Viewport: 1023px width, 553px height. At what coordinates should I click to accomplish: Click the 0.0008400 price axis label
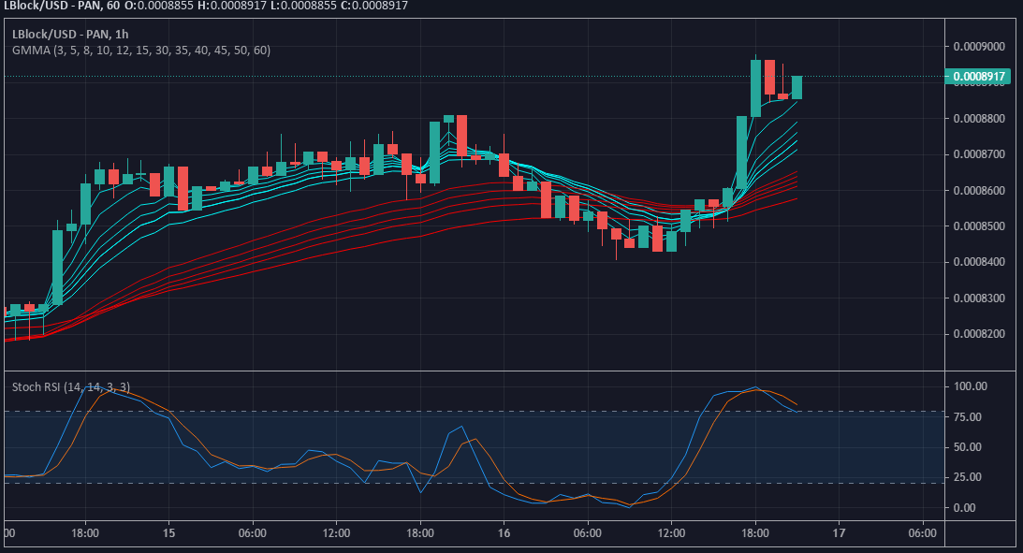(x=979, y=262)
